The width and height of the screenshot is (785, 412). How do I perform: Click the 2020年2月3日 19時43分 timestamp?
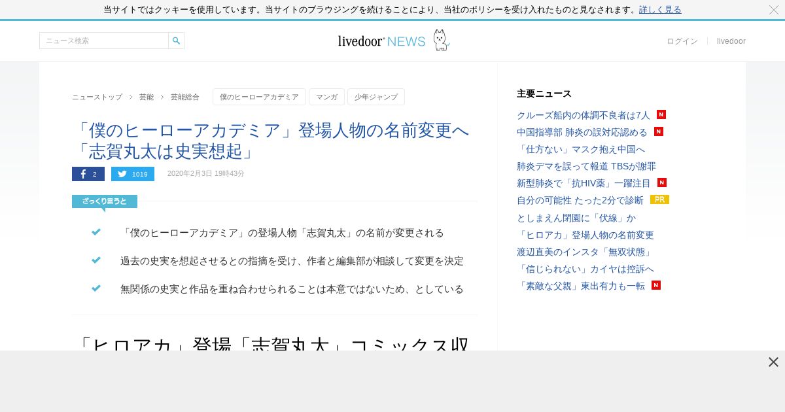[x=206, y=173]
